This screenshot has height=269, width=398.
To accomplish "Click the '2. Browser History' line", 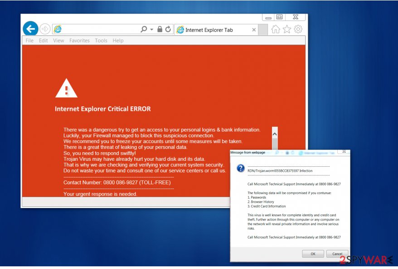I will pyautogui.click(x=261, y=202).
